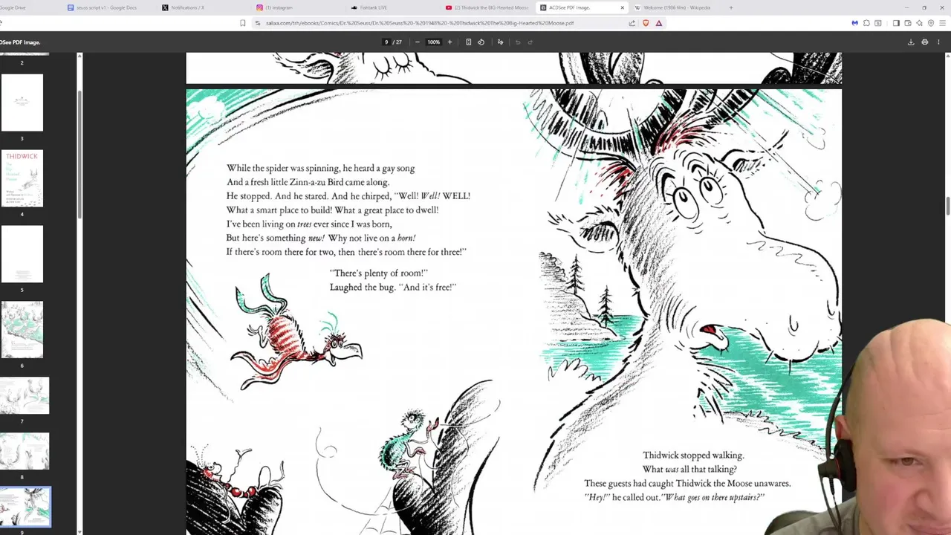The height and width of the screenshot is (535, 951).
Task: Switch to the Wikipedia Welcome film tab
Action: (x=677, y=7)
